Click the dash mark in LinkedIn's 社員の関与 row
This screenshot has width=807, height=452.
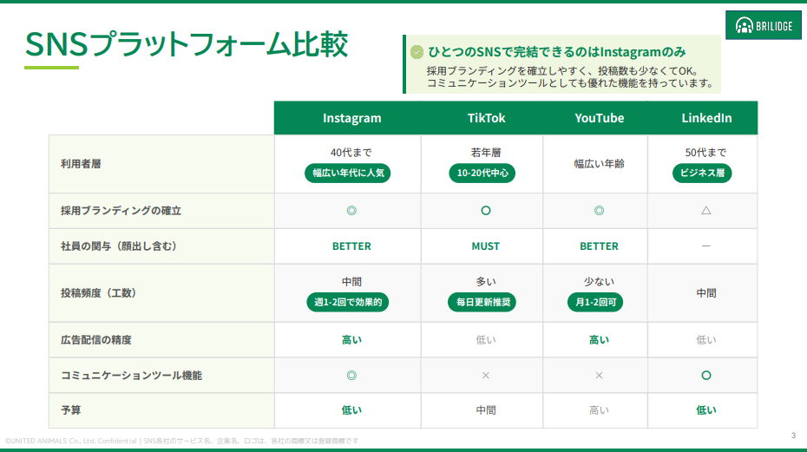click(x=705, y=246)
